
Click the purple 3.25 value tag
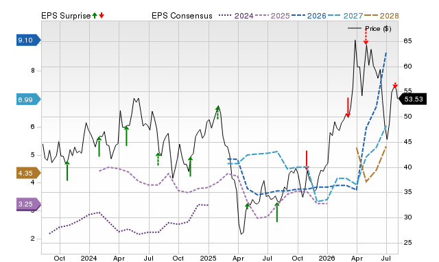coord(28,204)
